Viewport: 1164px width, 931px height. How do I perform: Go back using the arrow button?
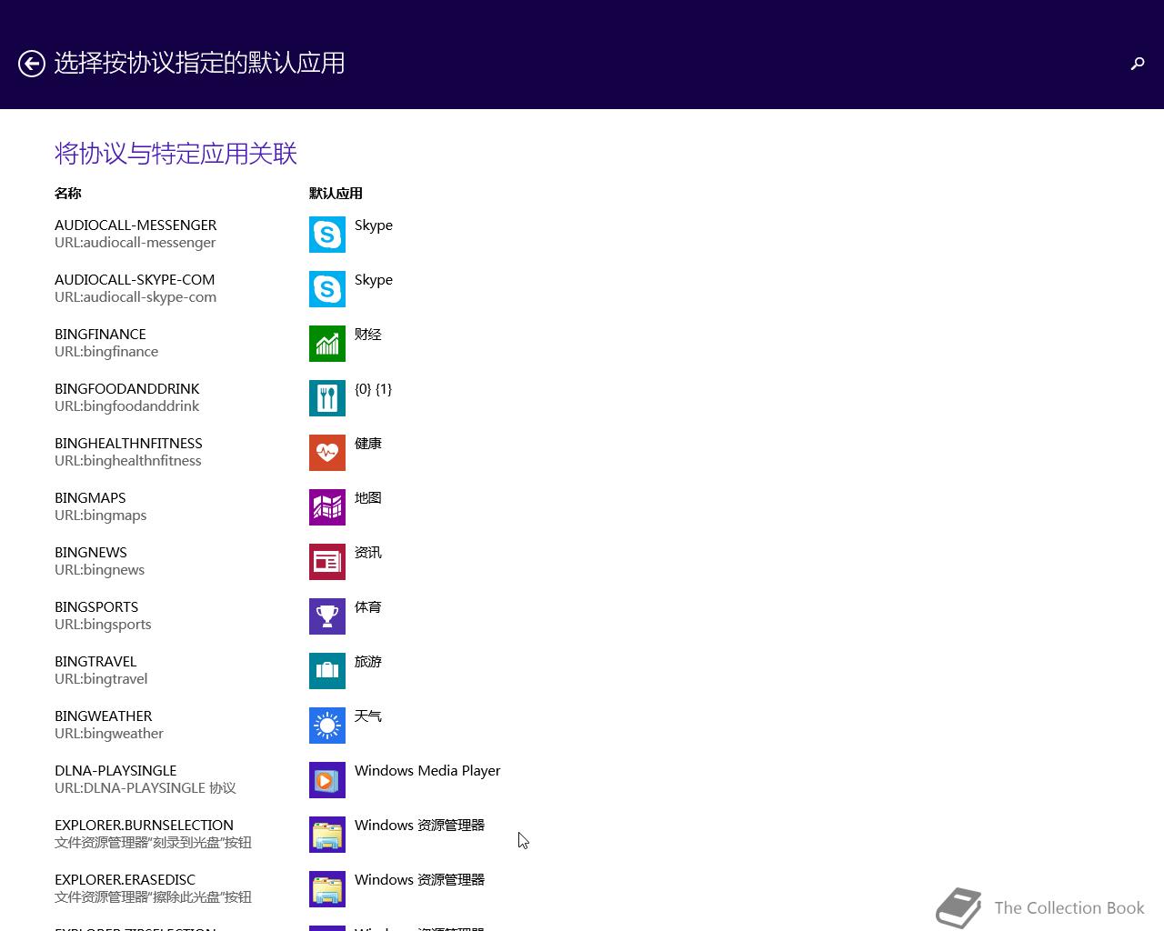tap(32, 64)
